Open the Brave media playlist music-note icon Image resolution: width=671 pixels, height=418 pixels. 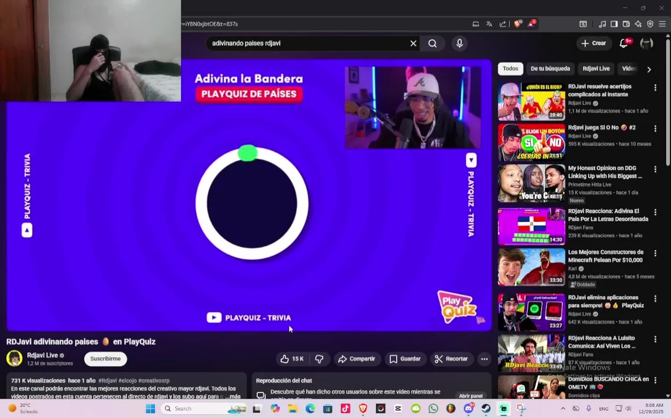click(602, 24)
